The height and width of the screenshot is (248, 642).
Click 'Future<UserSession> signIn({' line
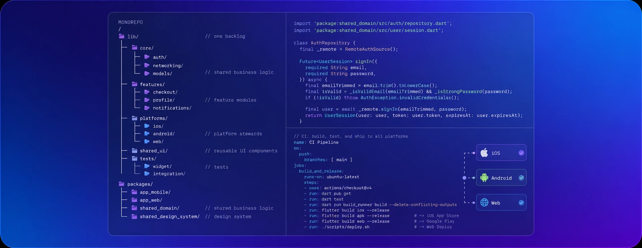(x=338, y=61)
